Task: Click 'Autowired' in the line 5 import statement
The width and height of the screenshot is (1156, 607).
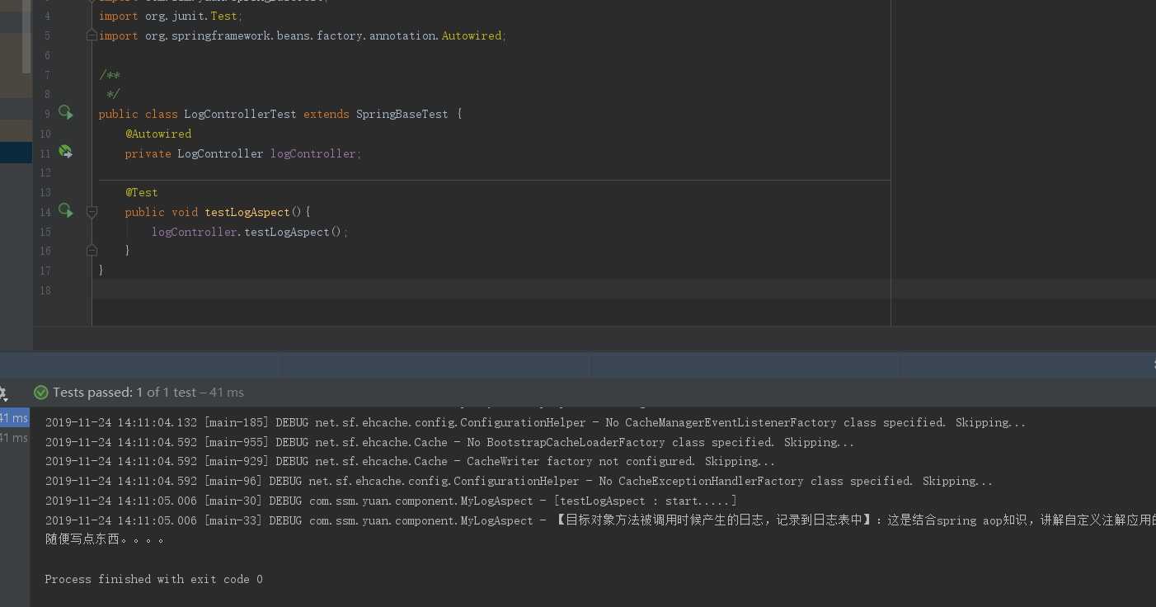Action: 471,35
